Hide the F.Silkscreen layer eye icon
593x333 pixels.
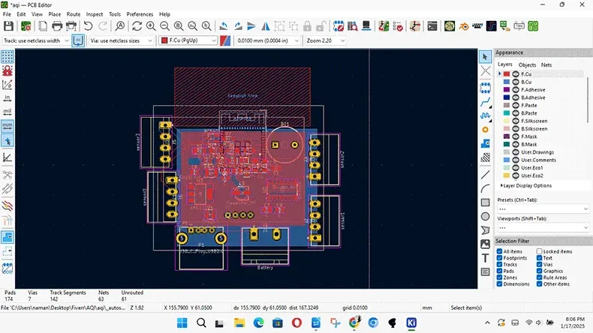point(516,121)
